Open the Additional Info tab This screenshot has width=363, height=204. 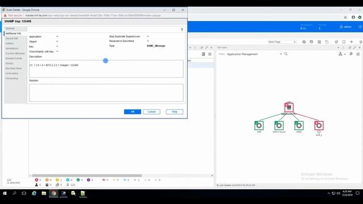13,33
